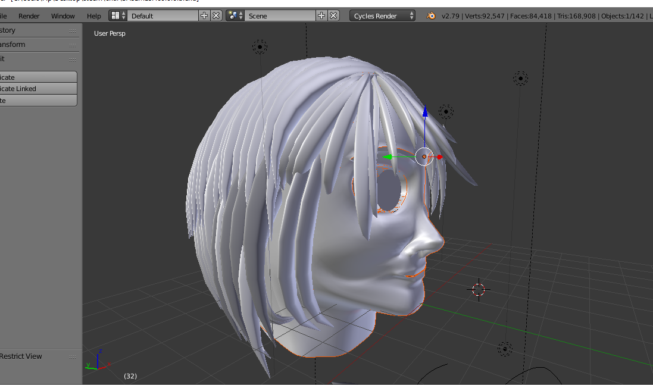
Task: Click the Default layout name field
Action: (163, 16)
